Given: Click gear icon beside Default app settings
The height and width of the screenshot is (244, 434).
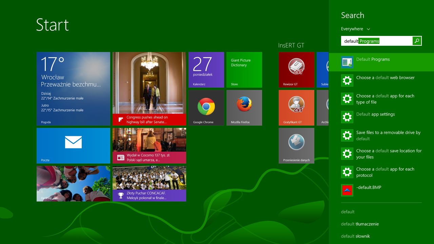Looking at the screenshot, I should (x=347, y=117).
